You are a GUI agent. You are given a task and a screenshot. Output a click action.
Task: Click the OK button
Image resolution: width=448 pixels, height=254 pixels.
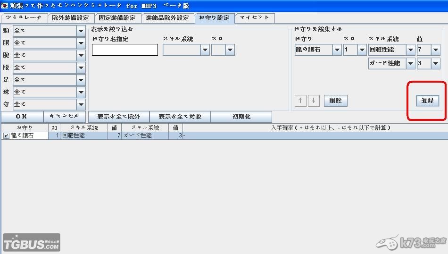click(x=22, y=117)
